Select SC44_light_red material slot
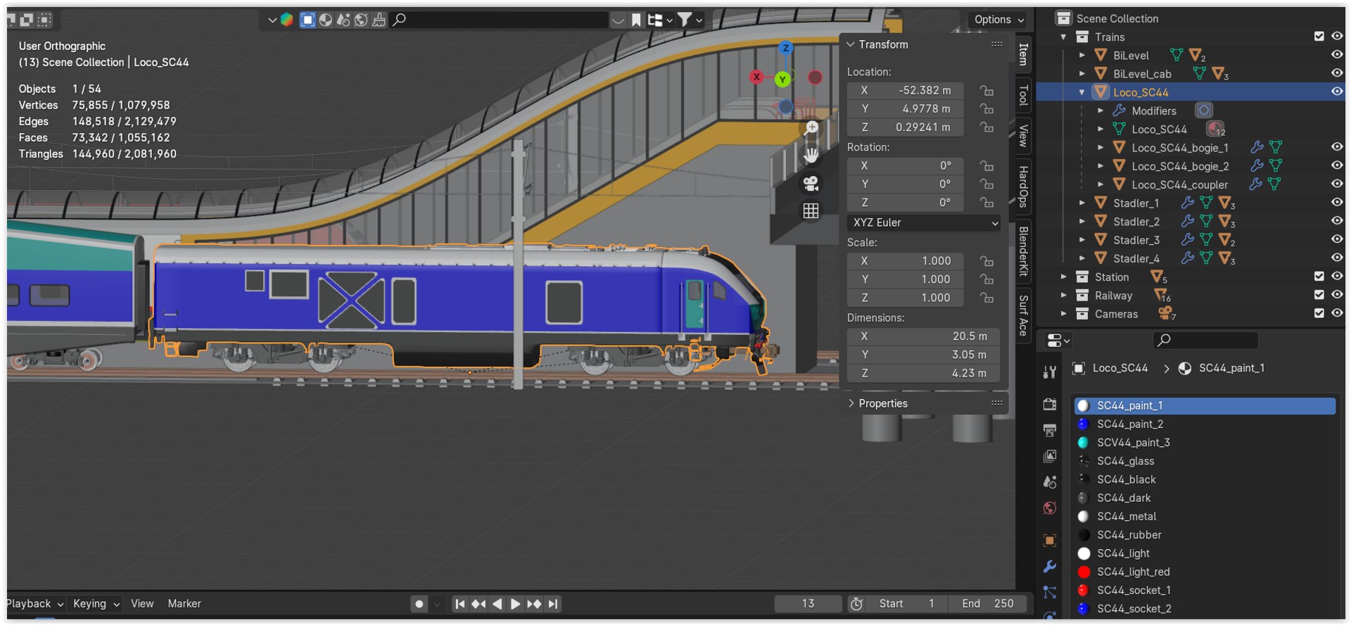Viewport: 1351px width, 625px height. pos(1205,572)
